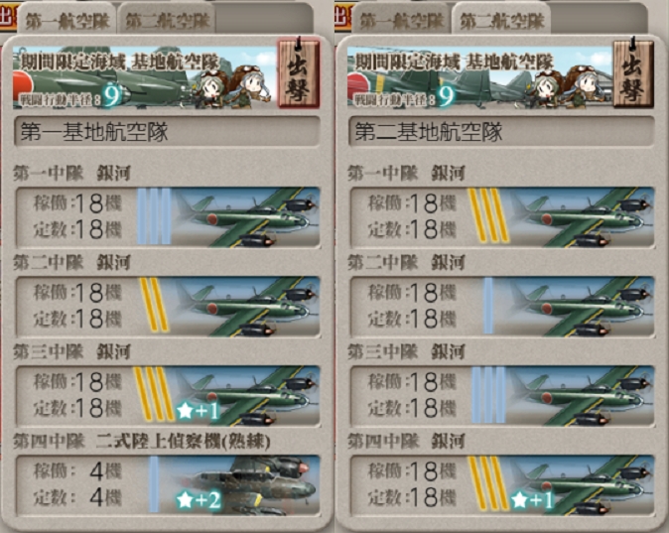Click the fairy pilot characters on 第二基地航空隊 banner

[x=570, y=85]
